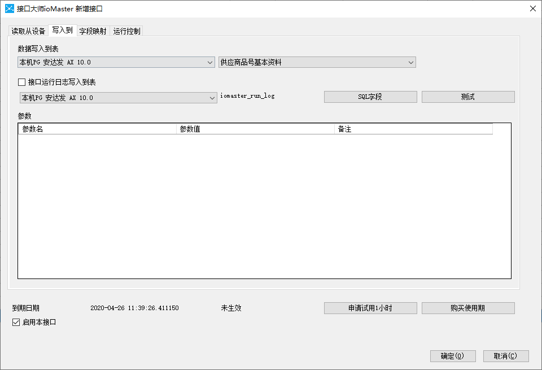Expand the log database connection dropdown

[x=118, y=98]
